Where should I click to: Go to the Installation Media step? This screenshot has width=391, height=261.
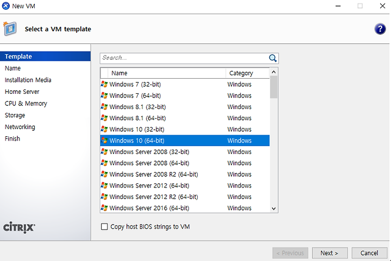pyautogui.click(x=28, y=80)
